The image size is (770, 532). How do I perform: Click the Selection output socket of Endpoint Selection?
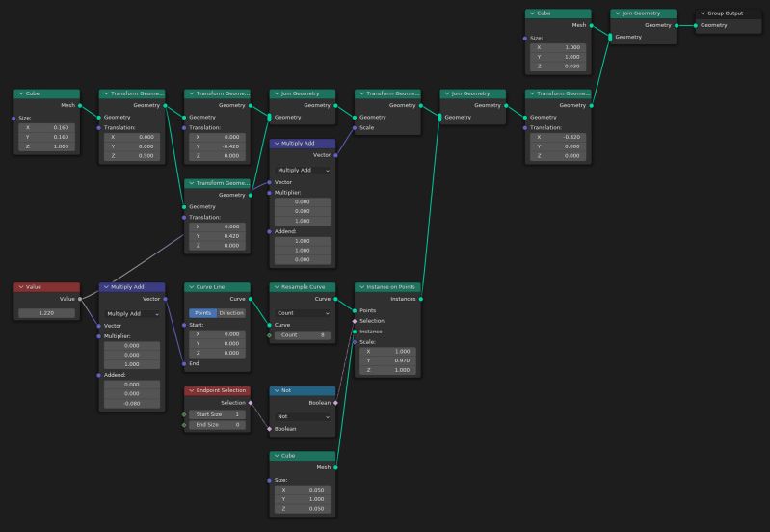tap(251, 403)
